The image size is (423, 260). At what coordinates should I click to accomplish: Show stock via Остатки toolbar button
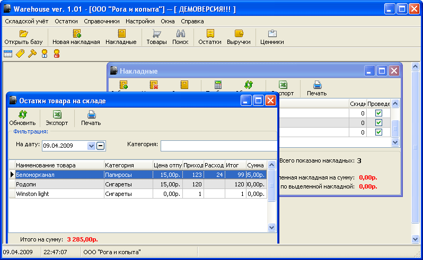coord(209,37)
